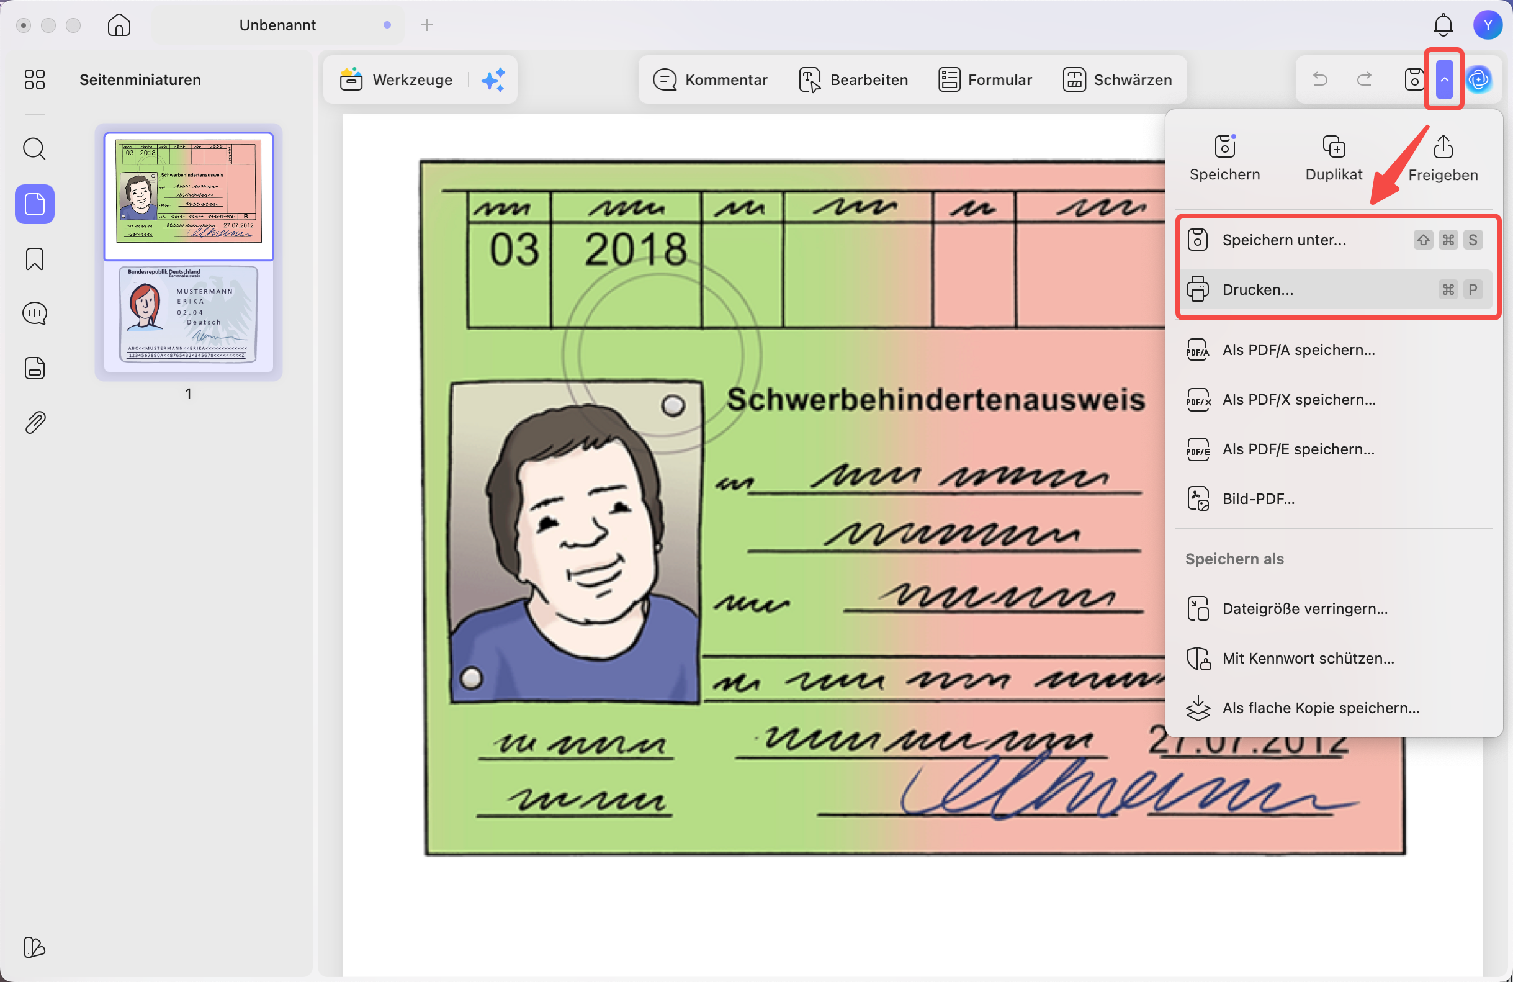This screenshot has height=982, width=1513.
Task: Select the Personalausweis thumbnail image
Action: pyautogui.click(x=188, y=314)
